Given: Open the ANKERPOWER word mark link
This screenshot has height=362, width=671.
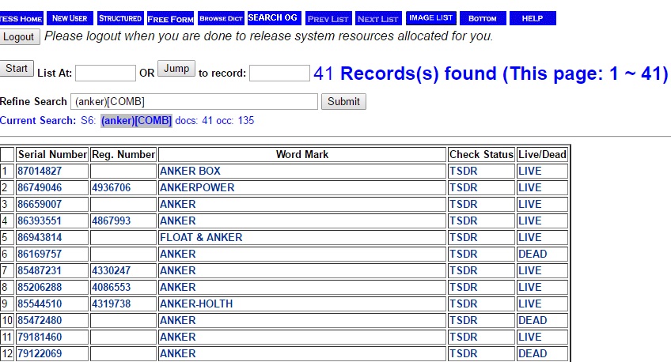Looking at the screenshot, I should [x=197, y=187].
